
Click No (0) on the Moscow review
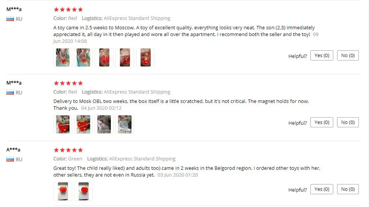[x=348, y=56]
